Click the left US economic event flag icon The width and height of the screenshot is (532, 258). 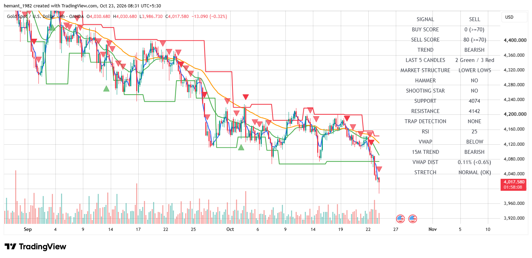tap(400, 219)
